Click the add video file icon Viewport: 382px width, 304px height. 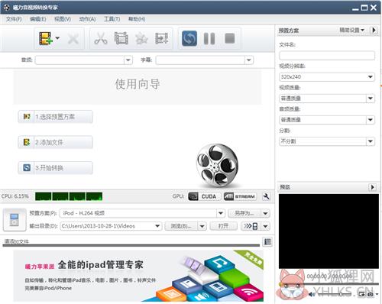coord(45,38)
